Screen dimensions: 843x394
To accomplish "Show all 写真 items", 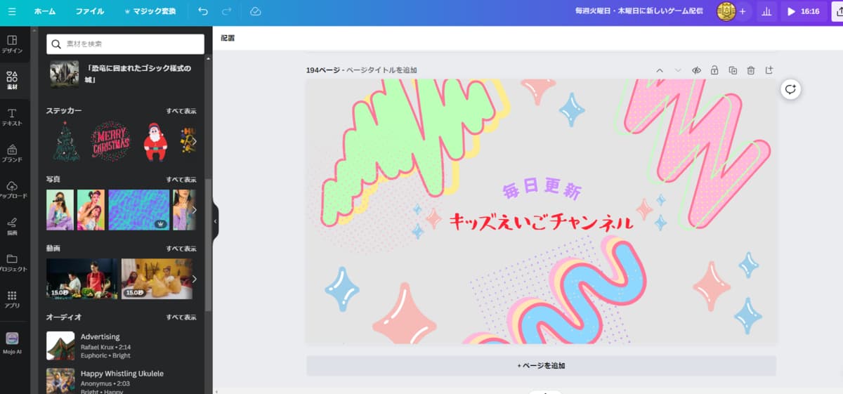I will (x=181, y=180).
